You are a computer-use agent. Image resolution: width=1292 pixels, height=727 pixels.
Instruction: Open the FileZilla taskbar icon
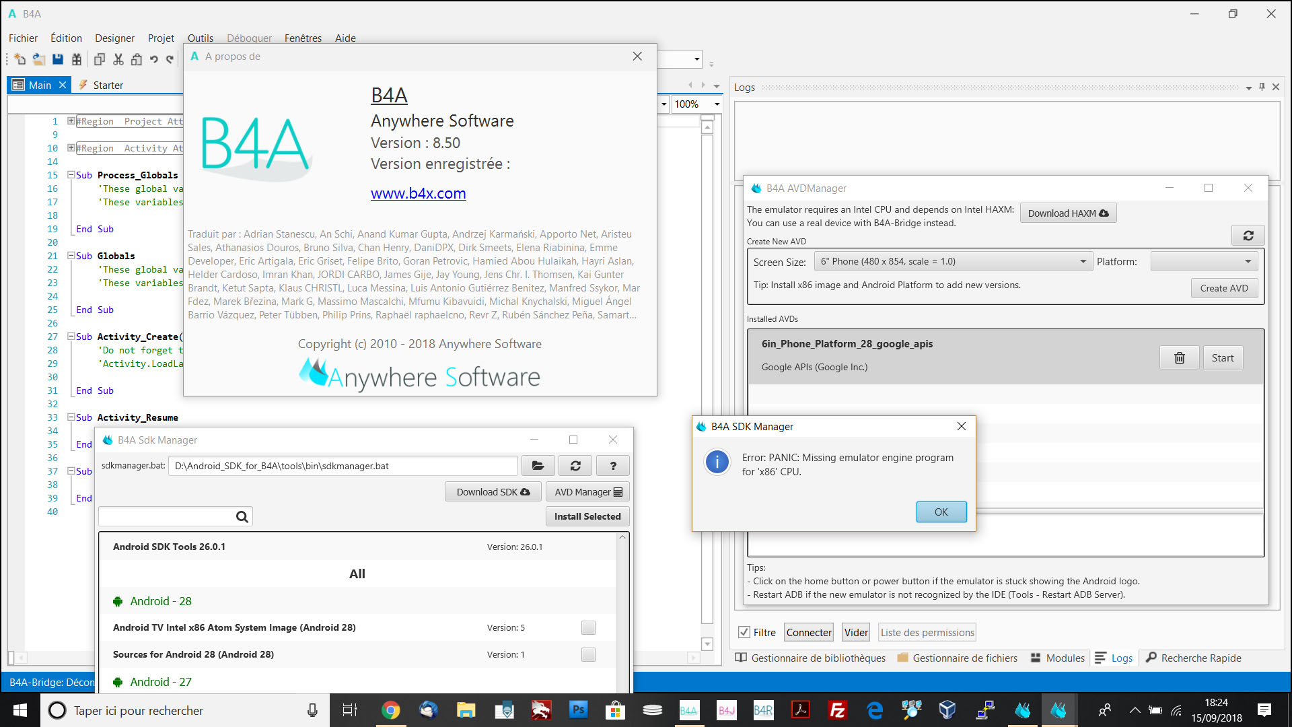pos(838,710)
